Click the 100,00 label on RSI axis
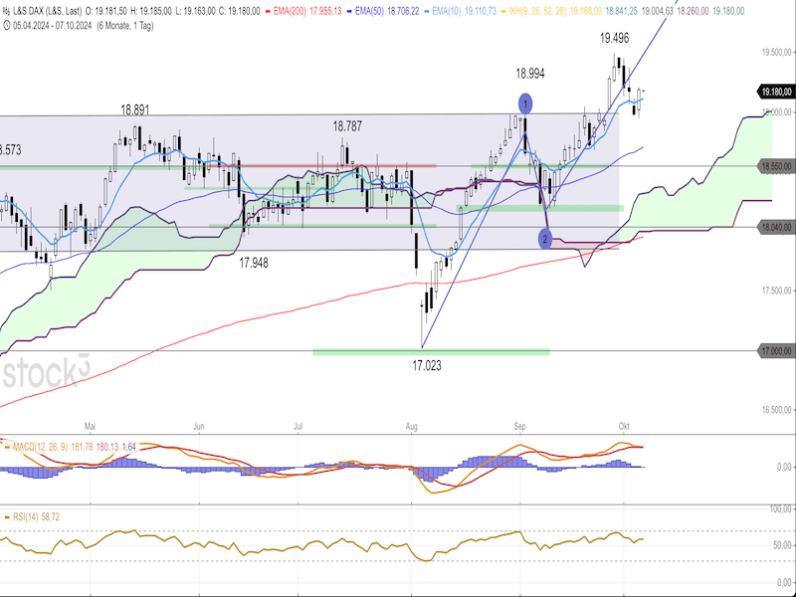The height and width of the screenshot is (597, 796). pos(781,509)
